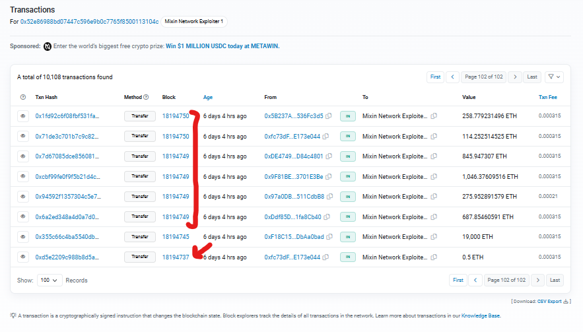Click the bottom next-page chevron button
This screenshot has height=332, width=583.
pos(537,280)
